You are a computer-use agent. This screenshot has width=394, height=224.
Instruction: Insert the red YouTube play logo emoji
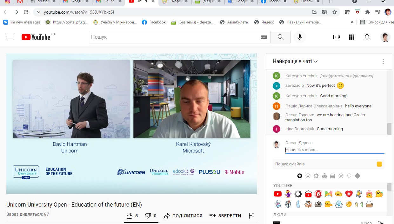(x=277, y=194)
